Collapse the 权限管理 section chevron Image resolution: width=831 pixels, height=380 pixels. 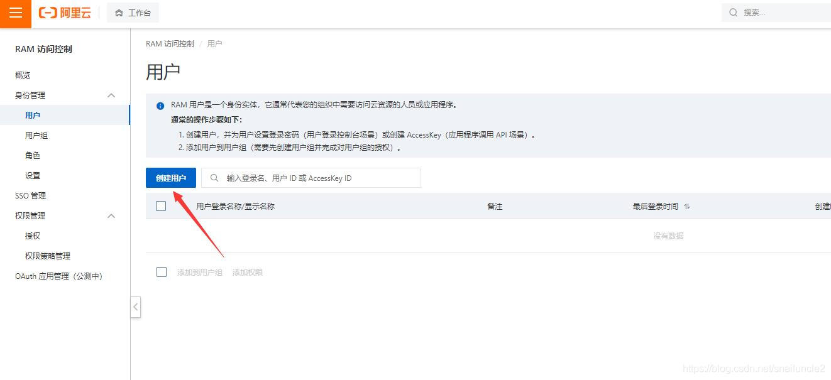coord(111,216)
